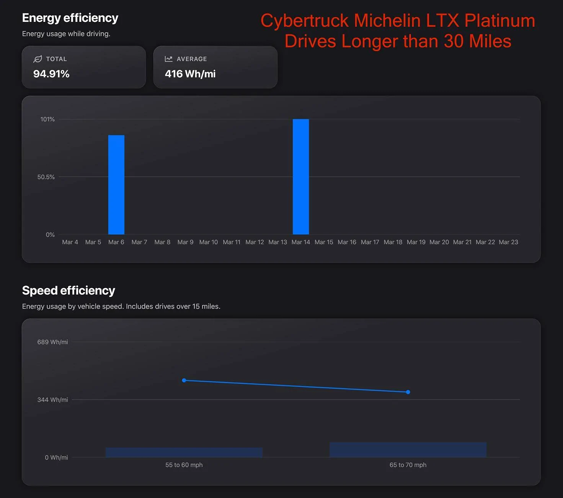Click the Mar 19 date label
Screen dimensions: 563x498
tap(416, 242)
